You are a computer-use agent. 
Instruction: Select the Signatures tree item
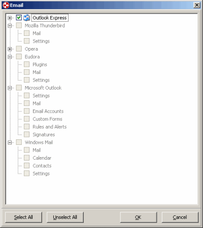point(44,135)
